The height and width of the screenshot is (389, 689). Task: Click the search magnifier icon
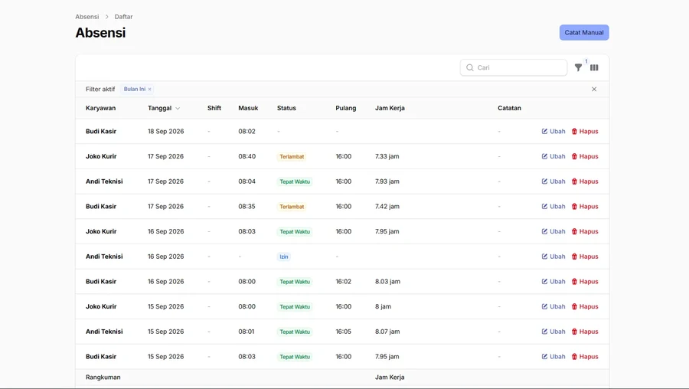tap(470, 67)
